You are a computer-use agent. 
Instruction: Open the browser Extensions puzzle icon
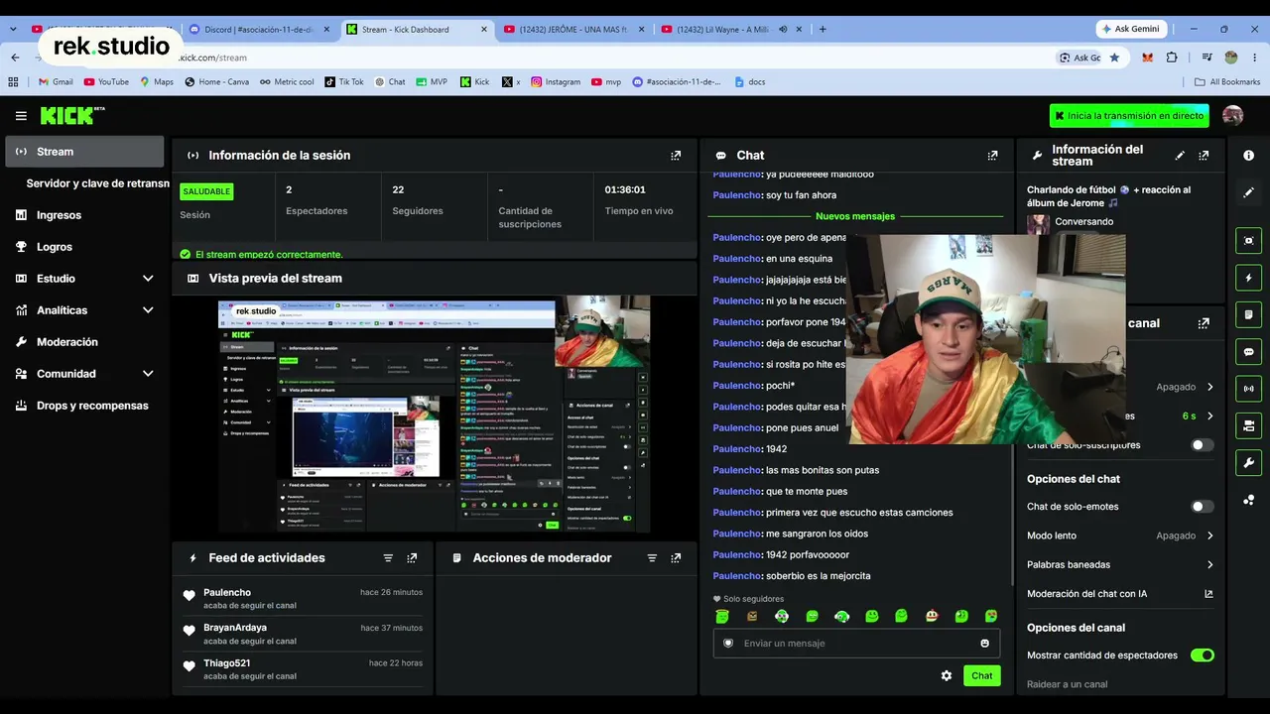click(x=1172, y=58)
